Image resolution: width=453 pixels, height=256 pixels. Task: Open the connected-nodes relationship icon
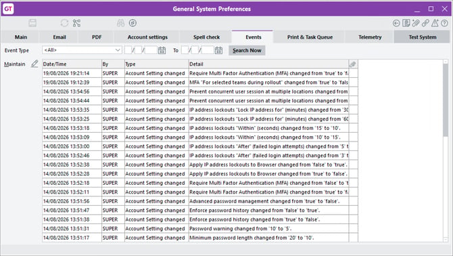pyautogui.click(x=76, y=23)
